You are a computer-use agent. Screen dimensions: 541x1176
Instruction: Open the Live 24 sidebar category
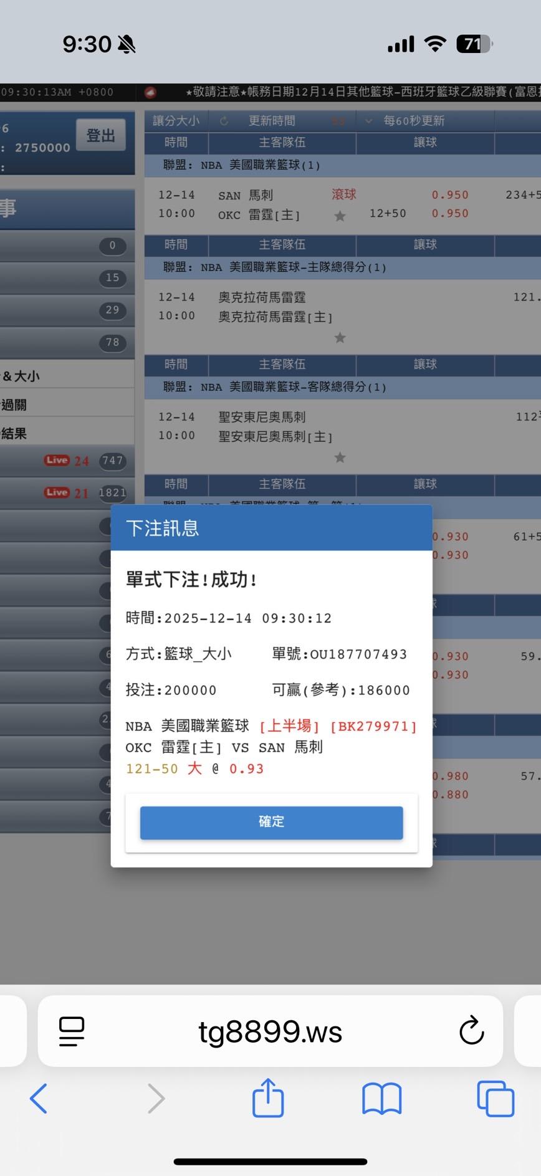pos(67,461)
